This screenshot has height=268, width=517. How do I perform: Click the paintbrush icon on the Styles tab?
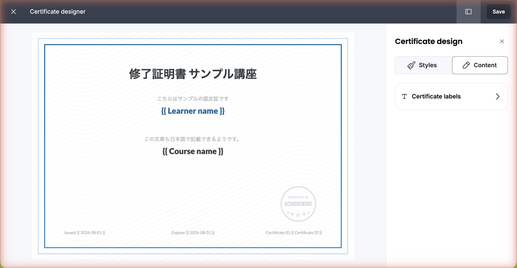click(x=411, y=65)
